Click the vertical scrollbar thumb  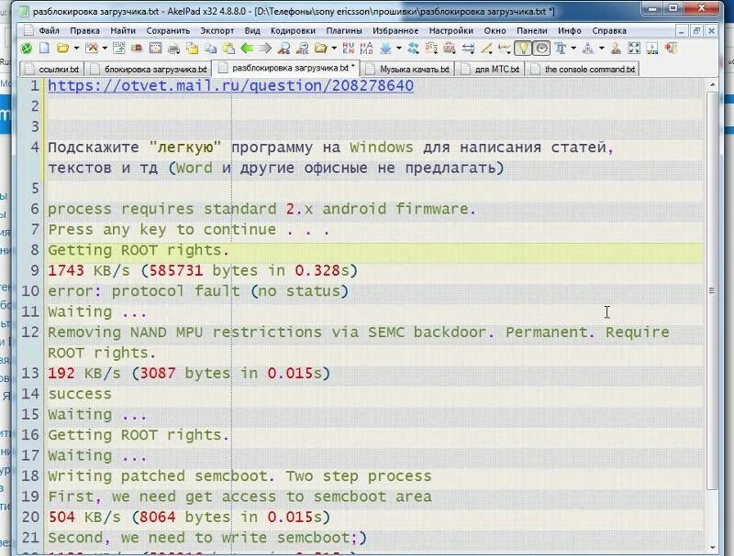coord(712,290)
